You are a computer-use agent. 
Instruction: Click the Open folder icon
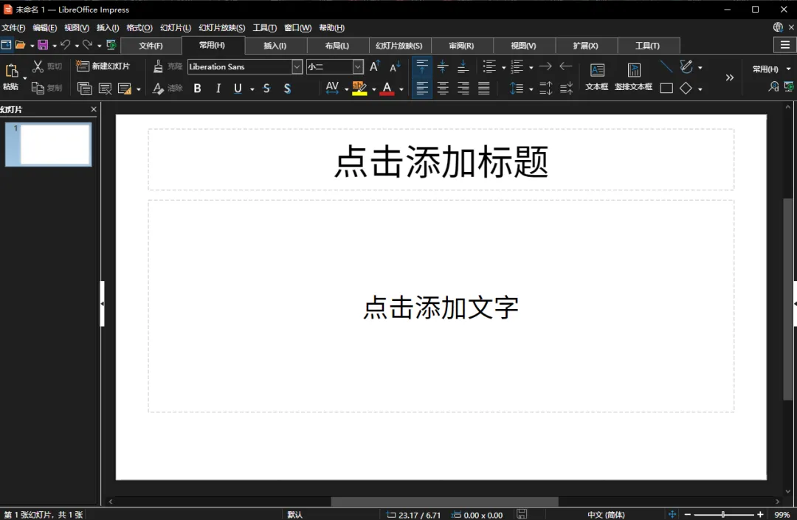[21, 45]
